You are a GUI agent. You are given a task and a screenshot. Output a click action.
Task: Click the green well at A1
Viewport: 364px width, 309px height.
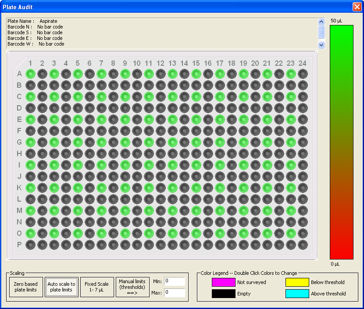pos(30,74)
